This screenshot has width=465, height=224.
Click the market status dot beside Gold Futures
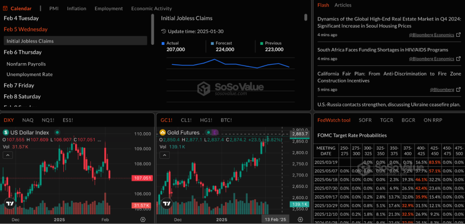209,132
